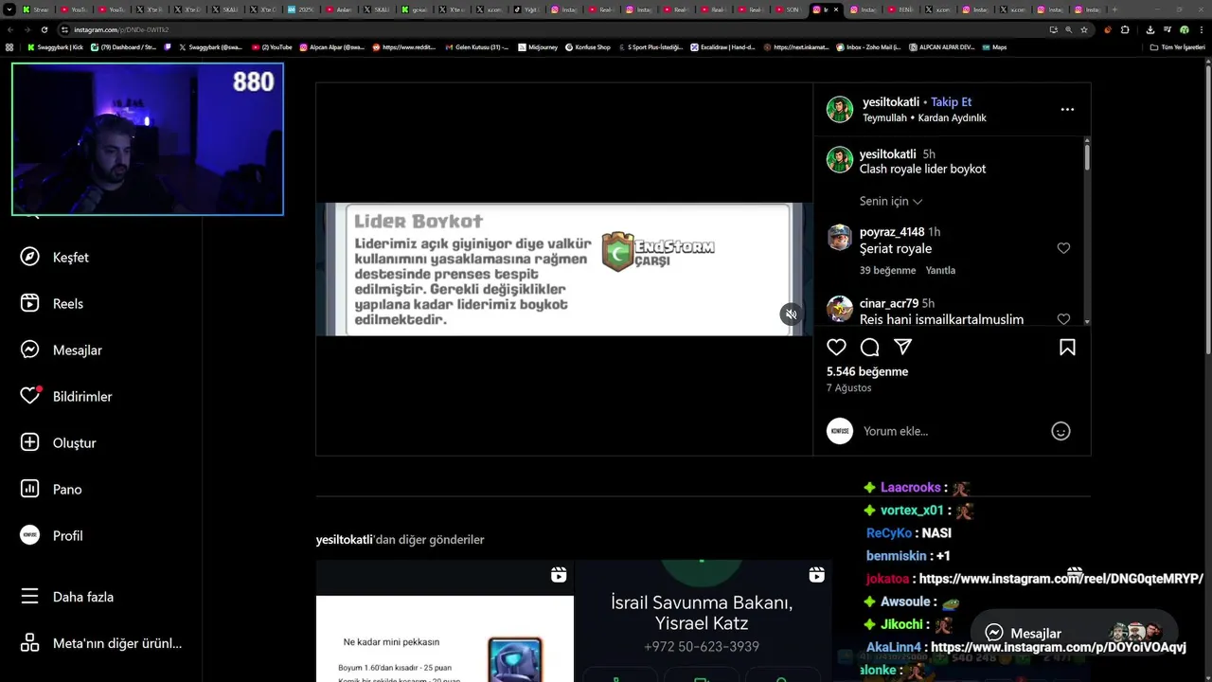Reload the page in browser toolbar
Image resolution: width=1212 pixels, height=682 pixels.
pyautogui.click(x=45, y=29)
